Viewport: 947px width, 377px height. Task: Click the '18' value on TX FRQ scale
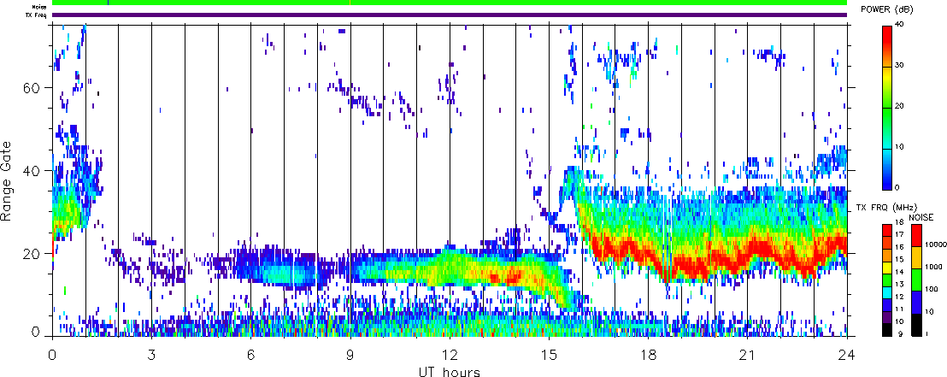(900, 221)
